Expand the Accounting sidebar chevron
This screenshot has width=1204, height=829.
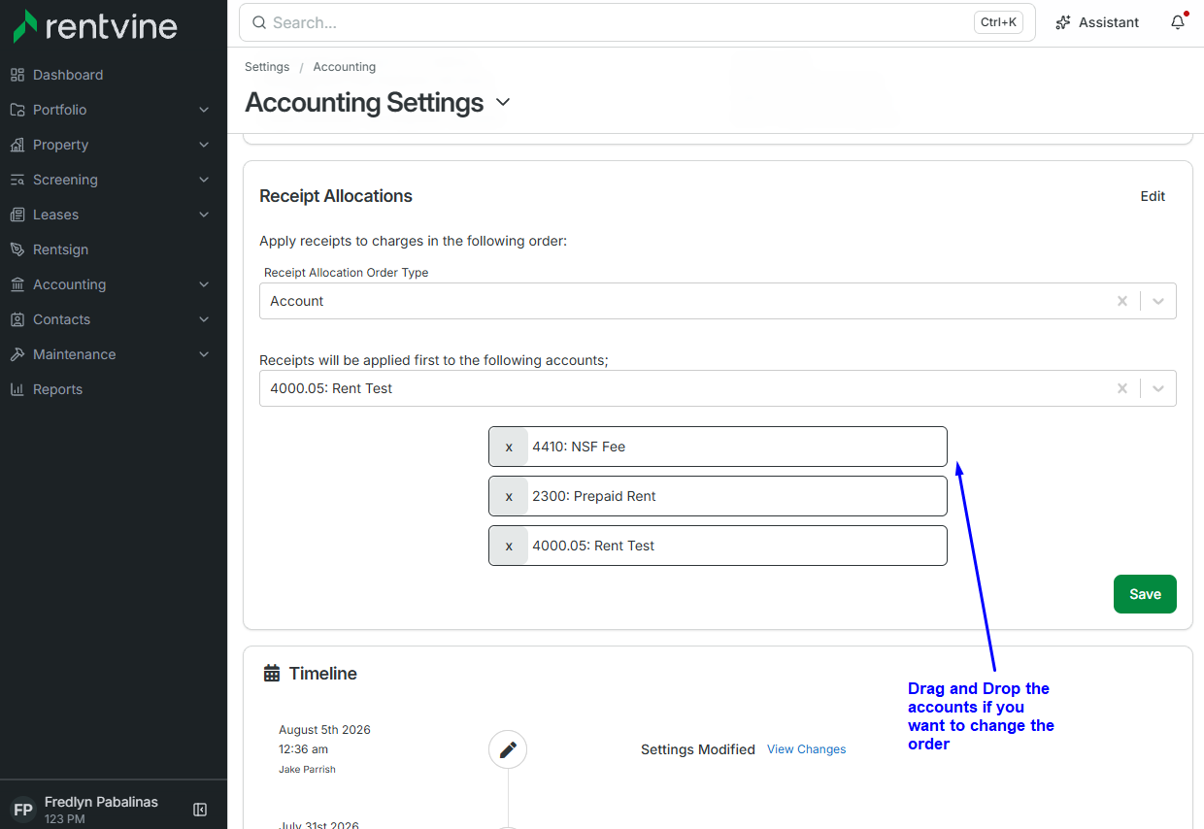tap(204, 284)
